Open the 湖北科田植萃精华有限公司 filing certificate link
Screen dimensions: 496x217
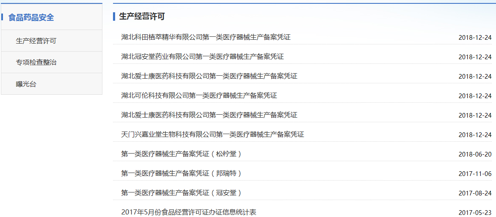(206, 37)
